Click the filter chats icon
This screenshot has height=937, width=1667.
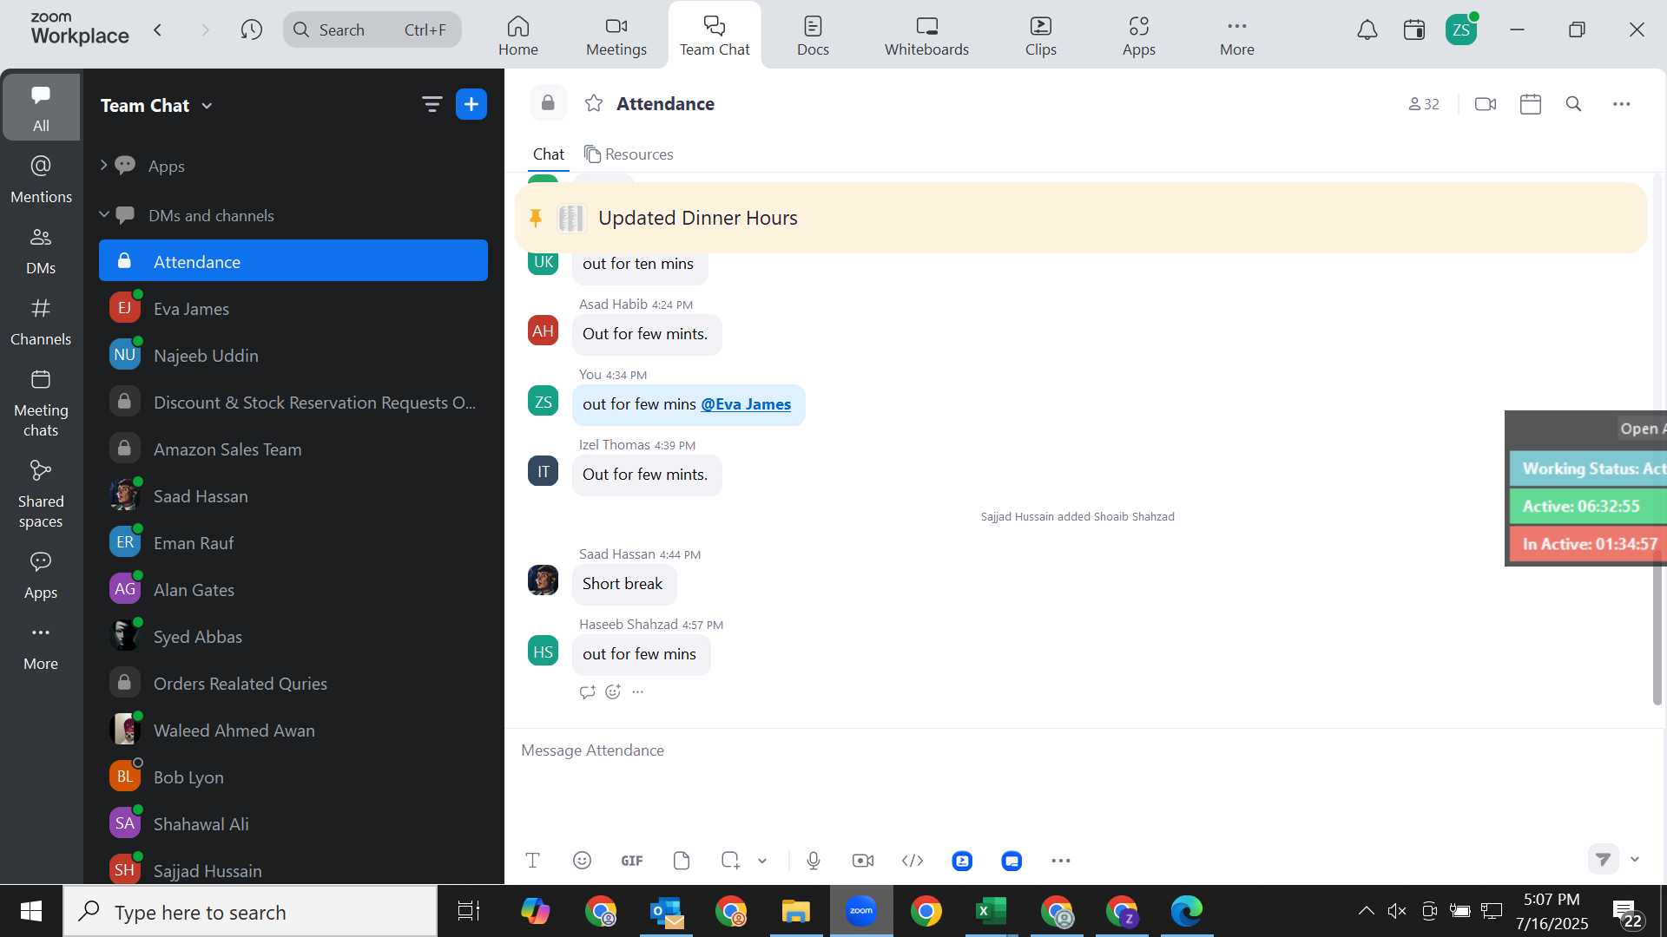(x=432, y=105)
